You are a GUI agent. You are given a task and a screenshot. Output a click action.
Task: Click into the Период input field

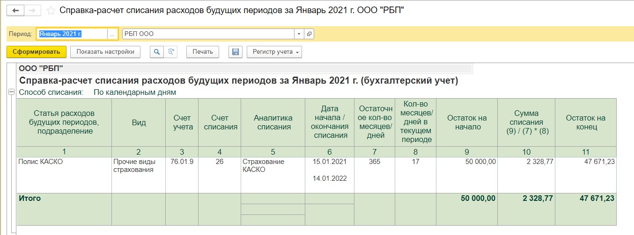72,34
